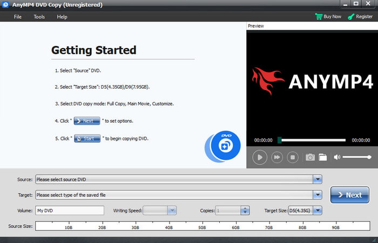The height and width of the screenshot is (243, 378).
Task: Click the fast forward preview button
Action: coord(277,157)
